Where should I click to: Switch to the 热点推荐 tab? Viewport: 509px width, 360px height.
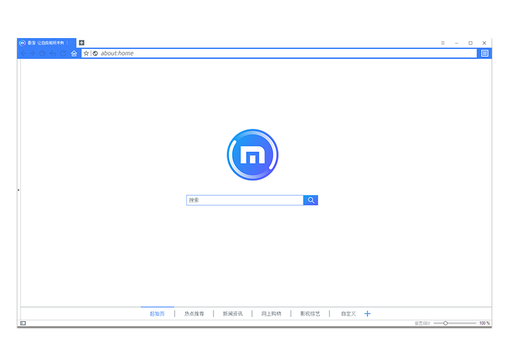point(194,313)
